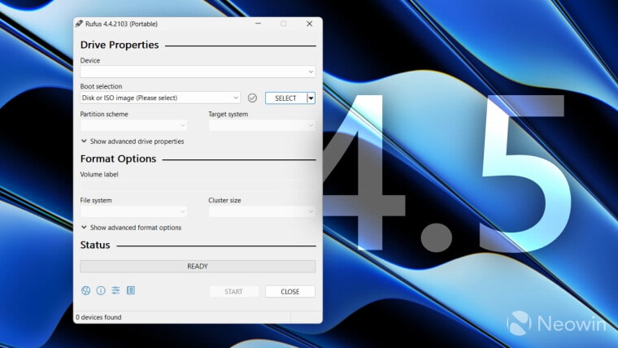The image size is (618, 348).
Task: Open the About info icon
Action: 101,290
